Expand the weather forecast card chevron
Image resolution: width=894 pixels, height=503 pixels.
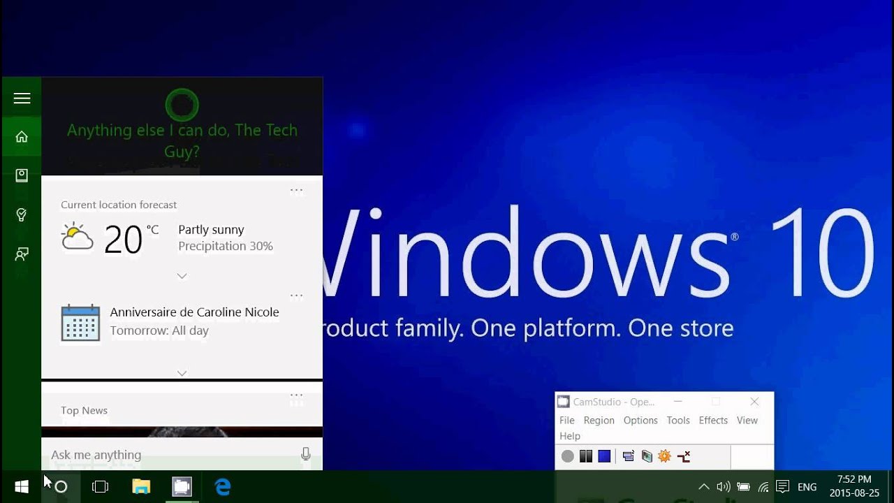coord(182,276)
